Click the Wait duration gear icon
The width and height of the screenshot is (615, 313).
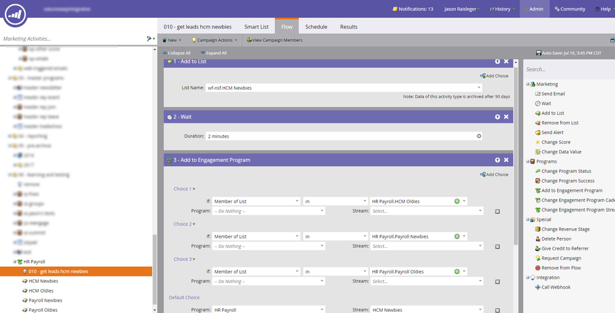479,136
